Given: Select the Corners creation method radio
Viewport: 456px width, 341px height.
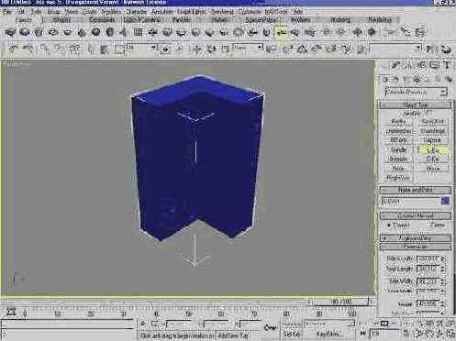Looking at the screenshot, I should [x=388, y=225].
